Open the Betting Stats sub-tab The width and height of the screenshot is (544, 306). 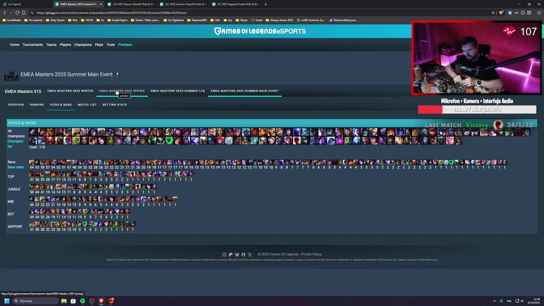(x=115, y=105)
